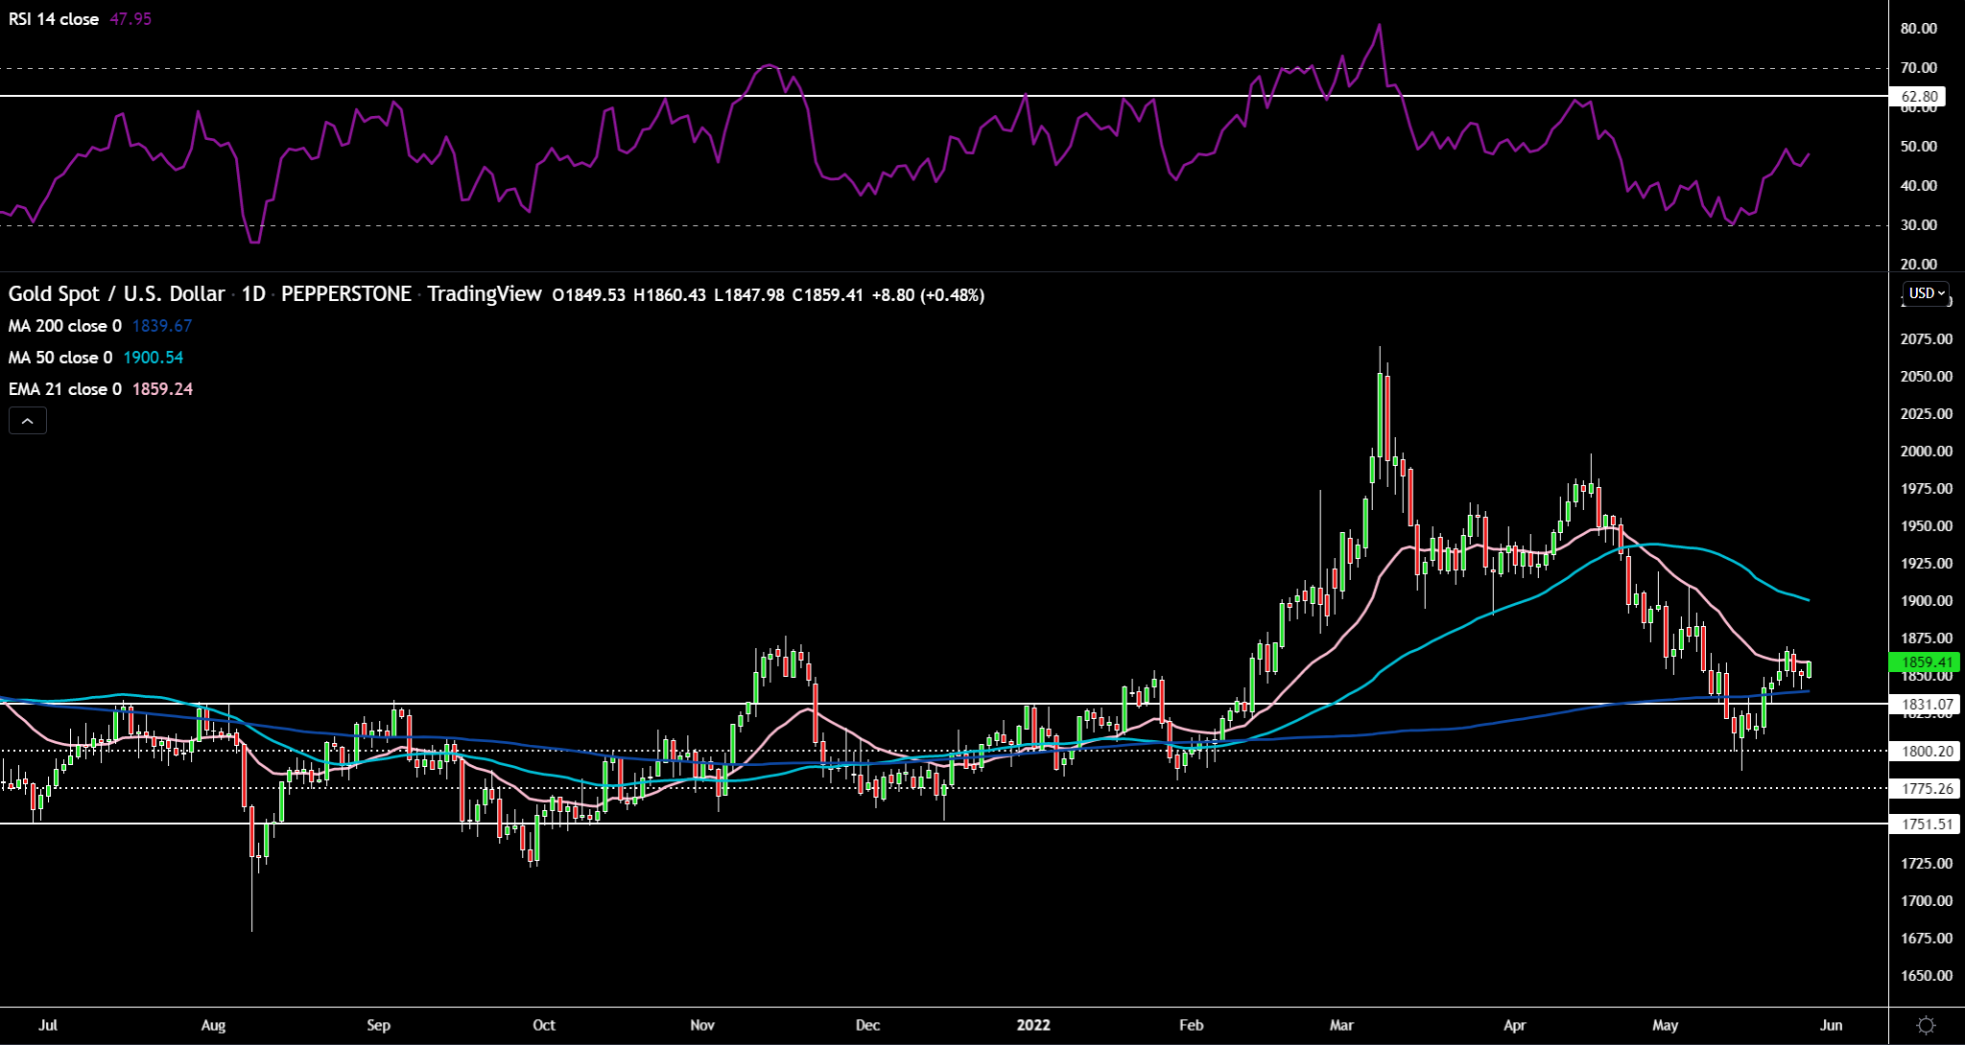Viewport: 1965px width, 1045px height.
Task: Click the PEPPERSTONE broker name in title
Action: pyautogui.click(x=345, y=294)
